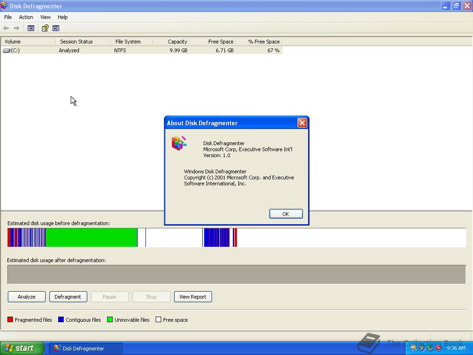
Task: Click the '67 %' free space value
Action: [273, 50]
